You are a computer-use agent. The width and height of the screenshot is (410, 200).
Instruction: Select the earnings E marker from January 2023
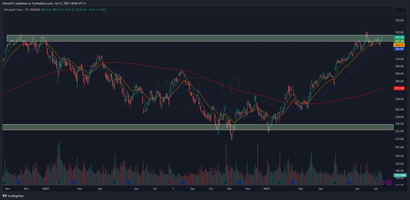point(279,183)
